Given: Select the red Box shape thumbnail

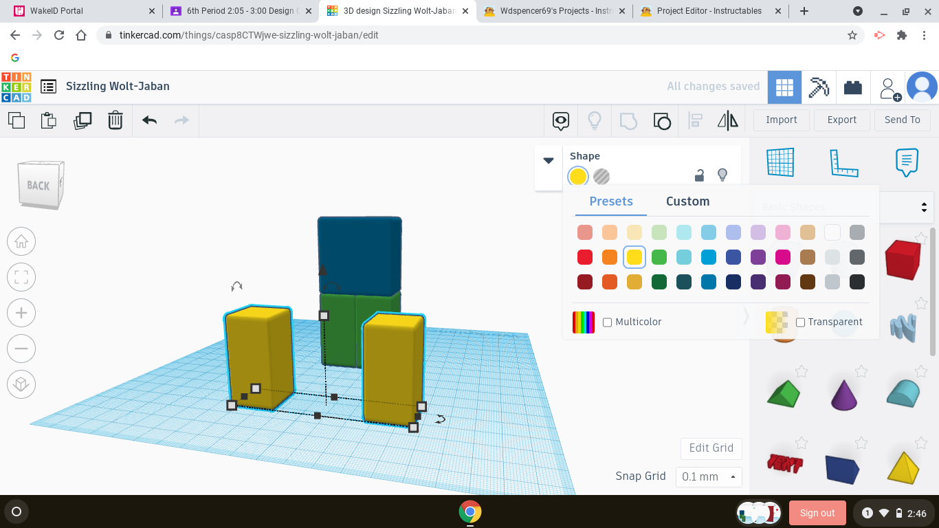Looking at the screenshot, I should tap(903, 260).
